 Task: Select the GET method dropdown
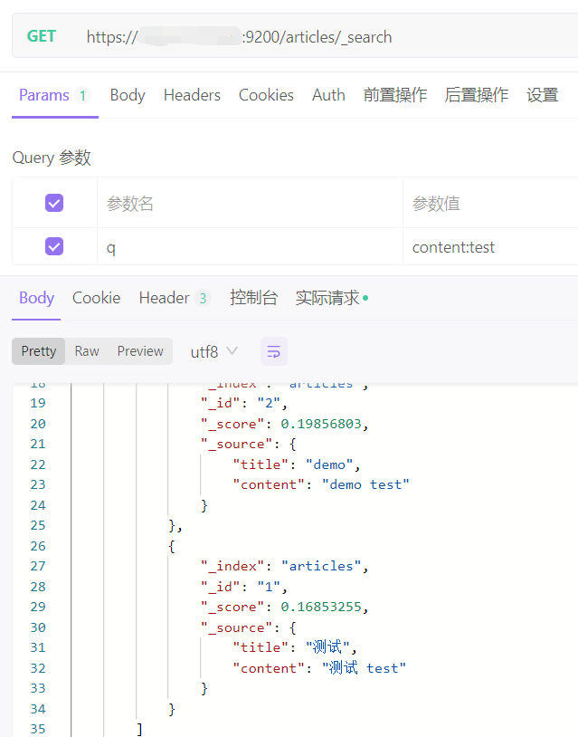coord(42,36)
